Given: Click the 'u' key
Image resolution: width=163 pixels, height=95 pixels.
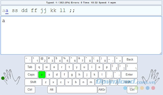Looking at the screenshot, I should (x=84, y=67).
